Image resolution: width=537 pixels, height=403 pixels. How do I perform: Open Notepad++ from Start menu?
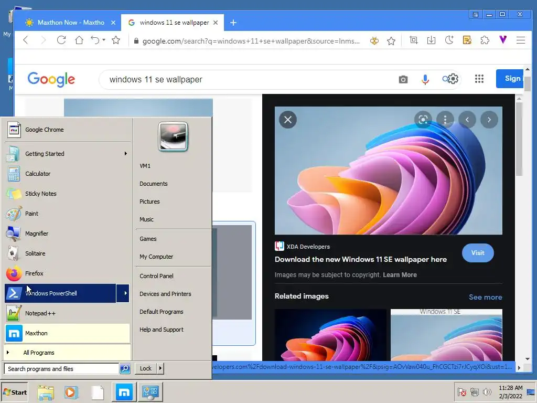pyautogui.click(x=68, y=313)
